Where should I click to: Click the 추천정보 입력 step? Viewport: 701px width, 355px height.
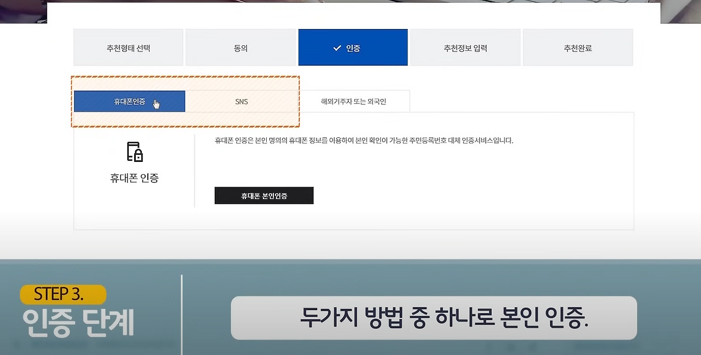coord(465,47)
